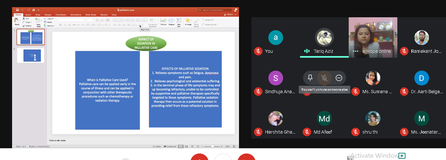Open the Shapes gallery in the ribbon

(x=171, y=22)
